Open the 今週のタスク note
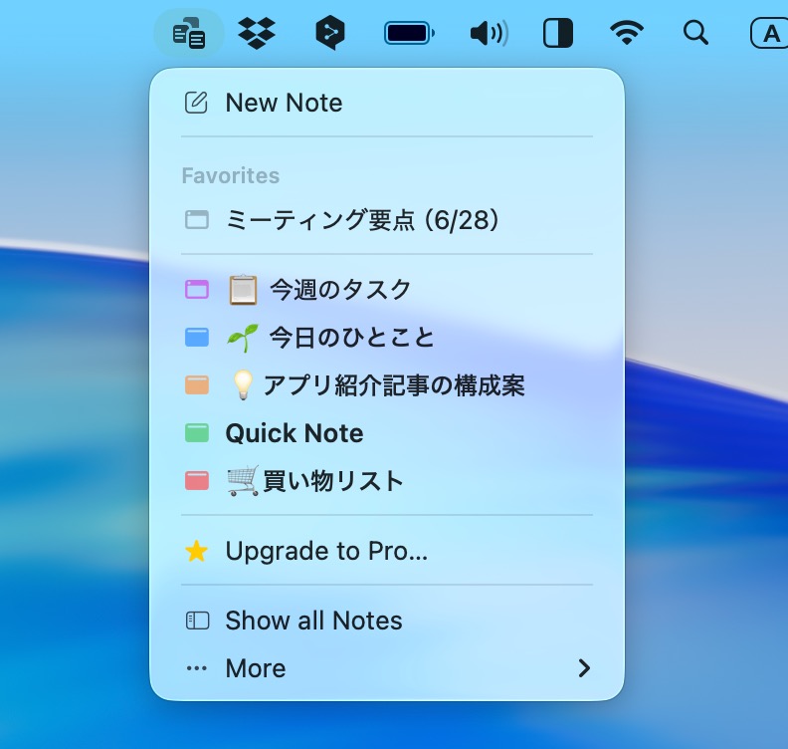Viewport: 788px width, 749px height. (x=339, y=290)
